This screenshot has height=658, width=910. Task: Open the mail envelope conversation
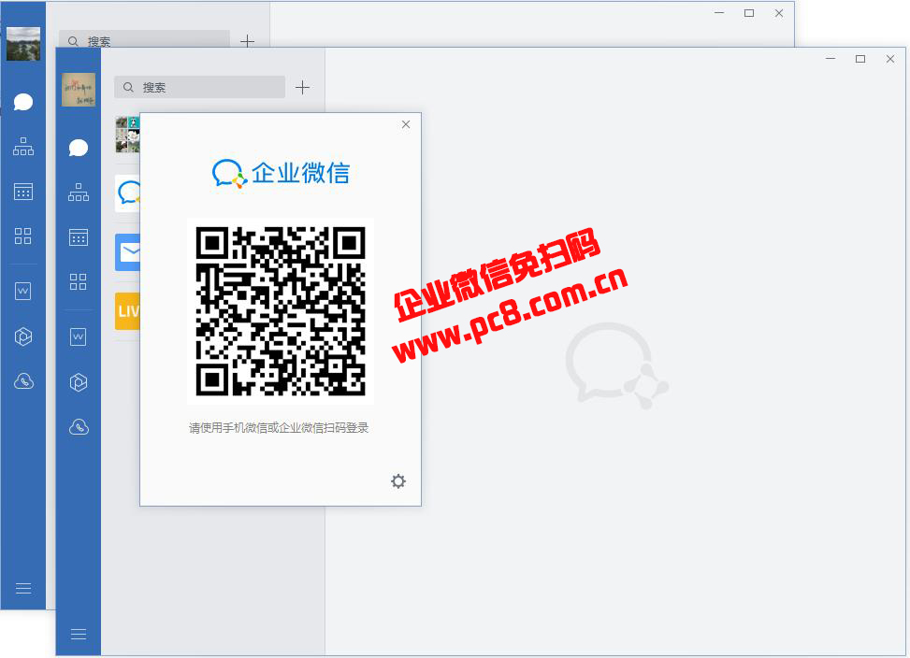[x=128, y=252]
